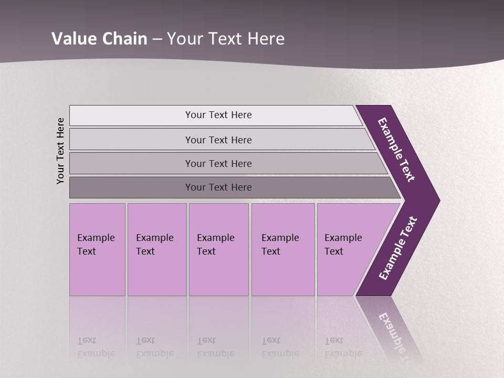Select the third pink "Example Text" box

click(218, 249)
